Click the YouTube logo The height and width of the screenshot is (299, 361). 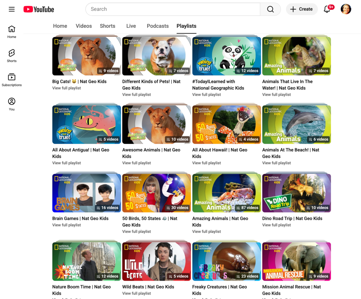[39, 9]
